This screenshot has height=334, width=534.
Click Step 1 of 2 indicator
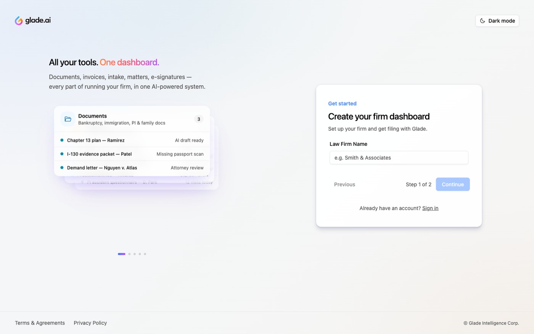point(418,184)
